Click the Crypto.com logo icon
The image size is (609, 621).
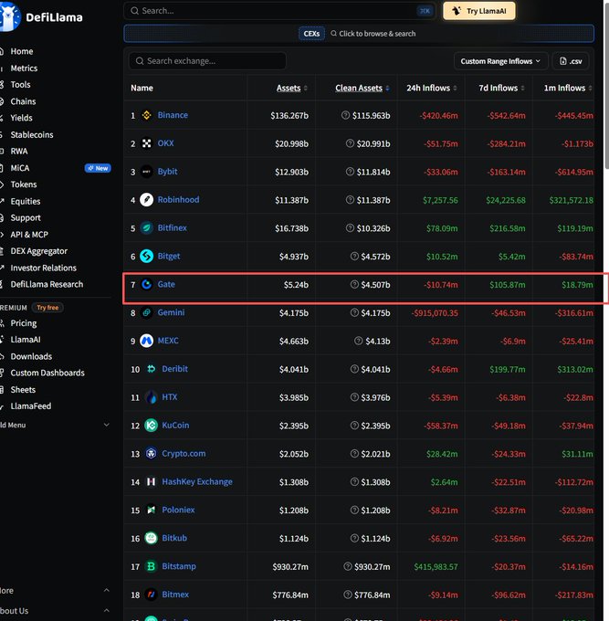pos(151,454)
